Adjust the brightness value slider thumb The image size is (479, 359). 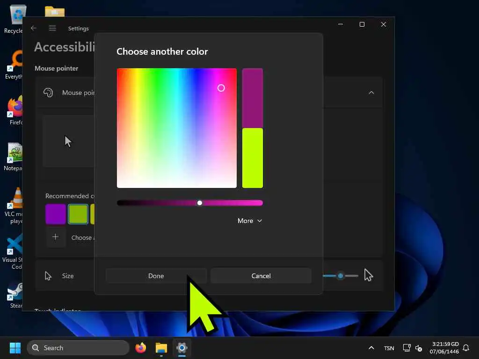(199, 203)
